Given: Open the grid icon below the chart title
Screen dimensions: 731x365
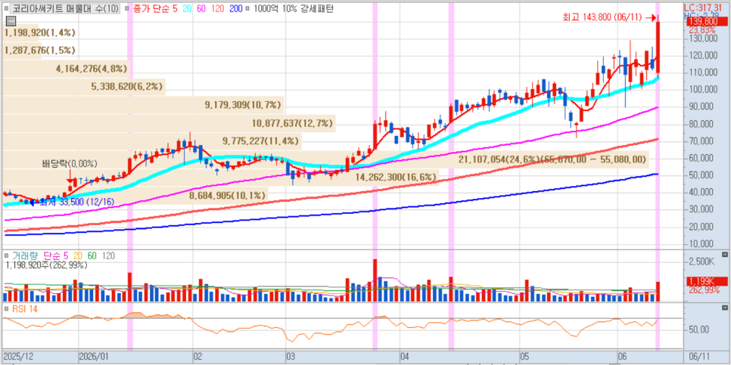Looking at the screenshot, I should pyautogui.click(x=11, y=21).
